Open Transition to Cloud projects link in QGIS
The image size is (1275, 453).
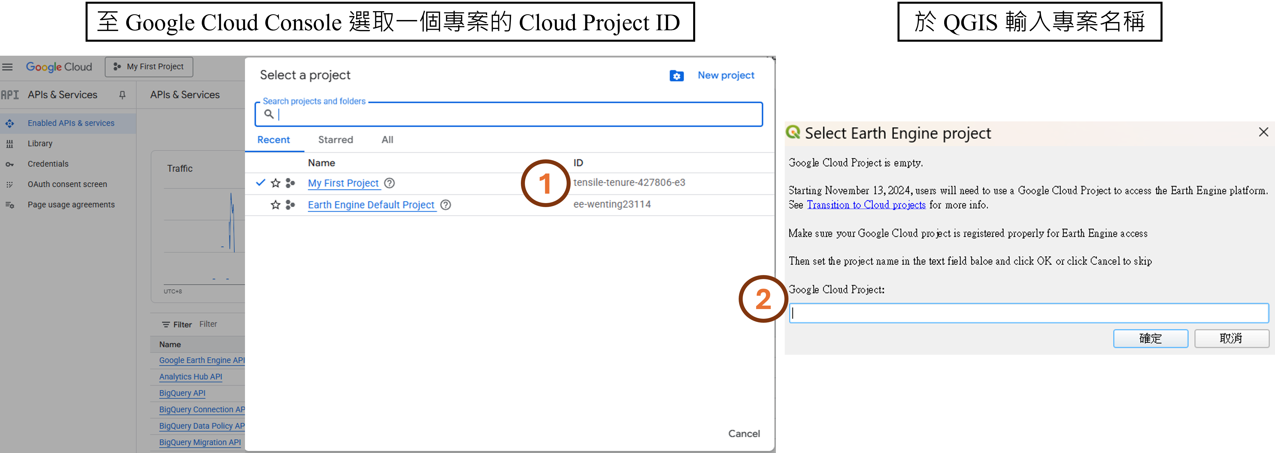pos(866,205)
